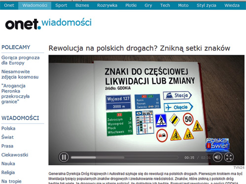Screen dimensions: 246x184
Task: Open 'Gorąca prognoza dla Europy' link
Action: (x=20, y=60)
